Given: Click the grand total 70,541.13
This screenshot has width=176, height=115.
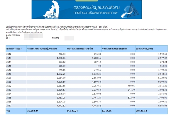Looking at the screenshot, I should click(x=141, y=111).
